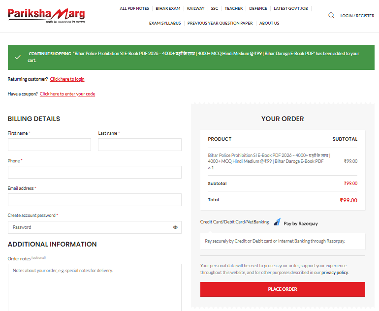
Task: Toggle password visibility eye icon
Action: 175,227
